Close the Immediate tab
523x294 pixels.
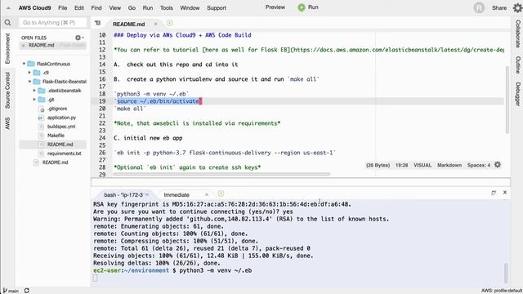[x=207, y=194]
